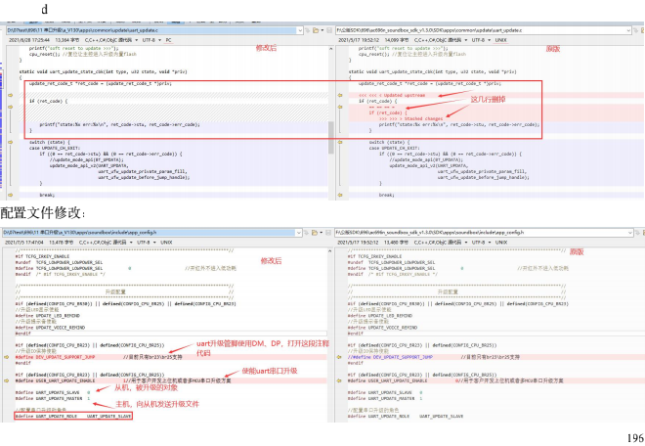This screenshot has width=645, height=446.
Task: Click yellow diff arrow beside USER_UART_UPDATE_ENABLE in left app_config.h
Action: [x=7, y=380]
